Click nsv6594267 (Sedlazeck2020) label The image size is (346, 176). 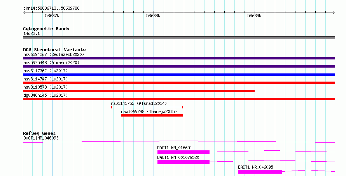coord(54,54)
